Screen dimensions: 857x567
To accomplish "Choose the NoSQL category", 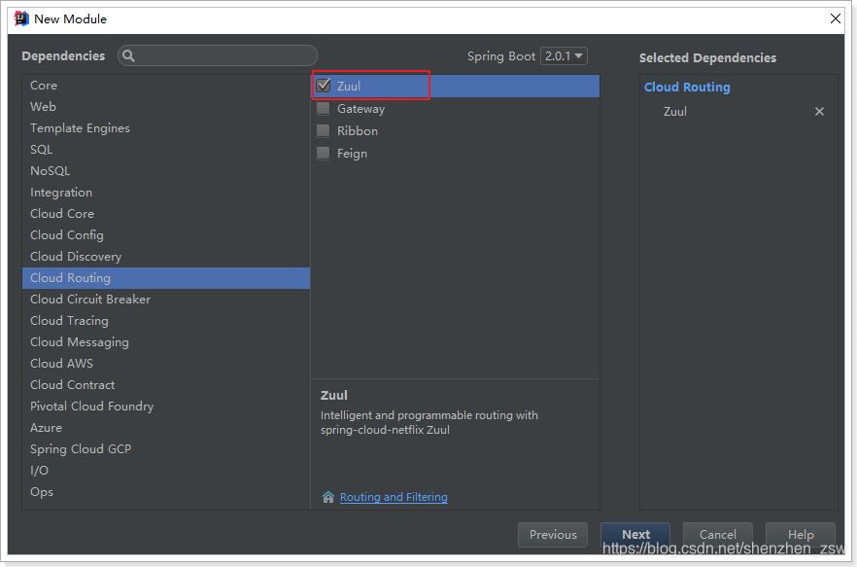I will click(166, 171).
